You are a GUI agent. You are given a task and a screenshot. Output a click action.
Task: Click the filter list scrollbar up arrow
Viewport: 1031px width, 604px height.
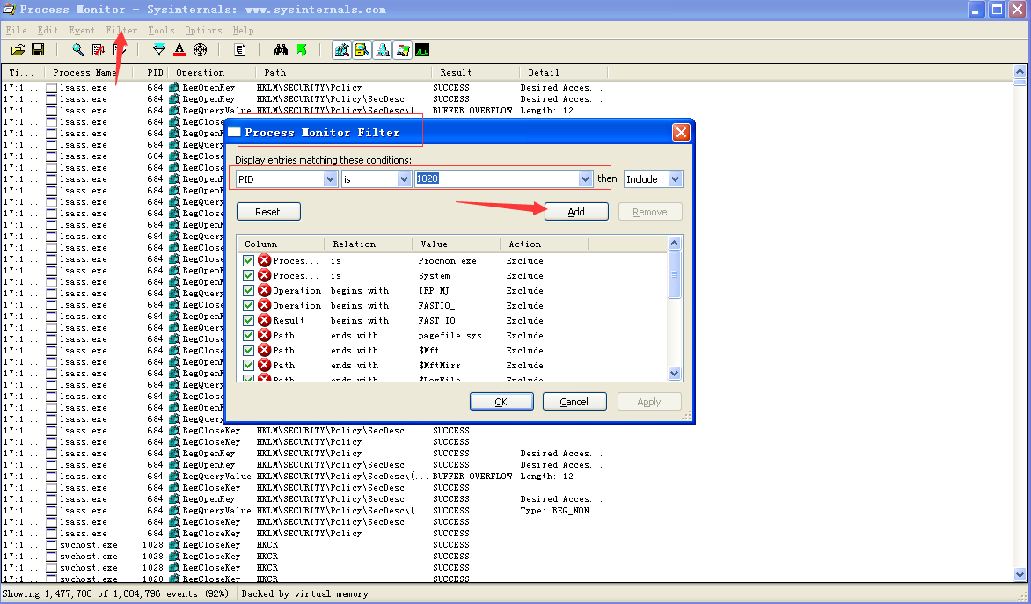click(674, 244)
